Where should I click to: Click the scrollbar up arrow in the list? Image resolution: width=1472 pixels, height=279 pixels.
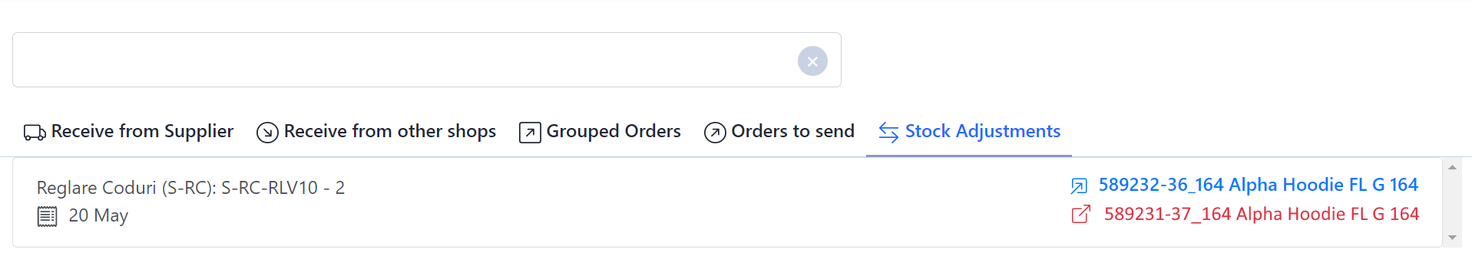[x=1452, y=167]
